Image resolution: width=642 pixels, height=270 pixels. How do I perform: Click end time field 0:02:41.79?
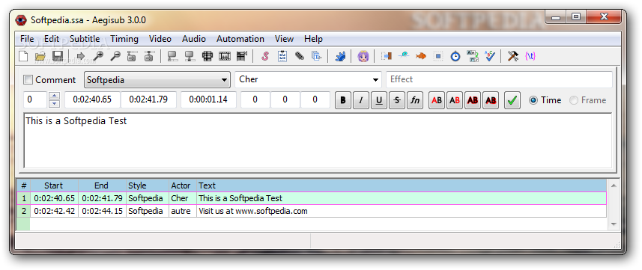point(148,100)
